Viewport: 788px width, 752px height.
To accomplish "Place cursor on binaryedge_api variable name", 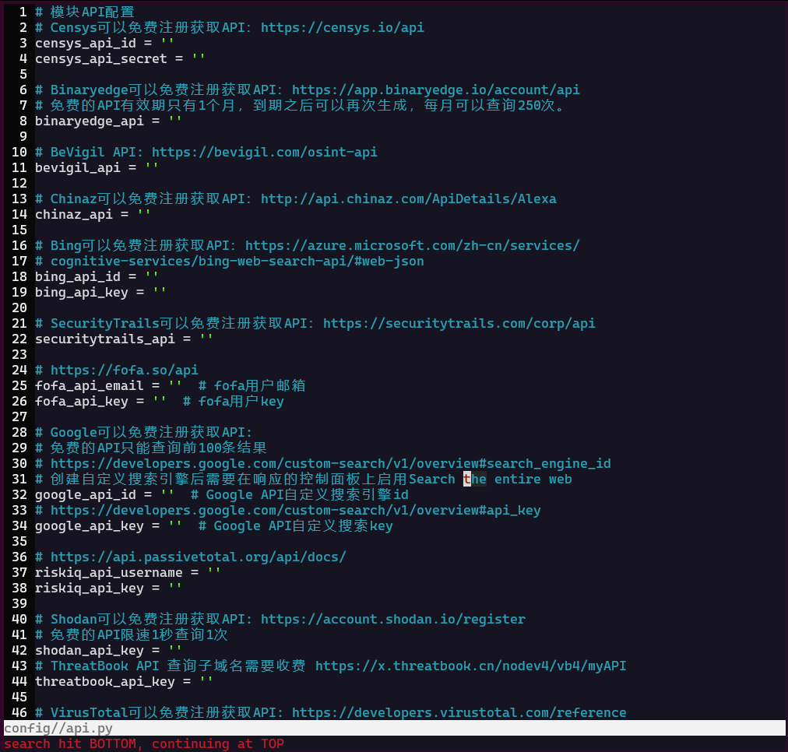I will 89,121.
